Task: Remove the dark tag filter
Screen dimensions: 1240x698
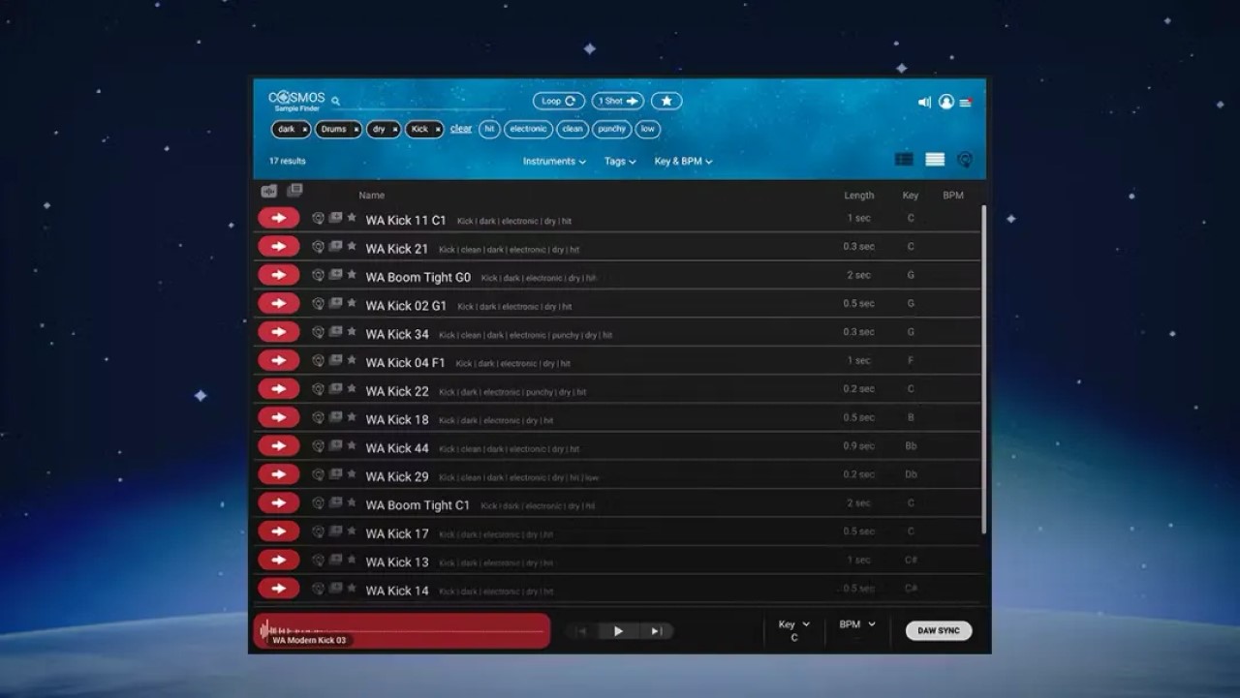Action: [x=304, y=130]
